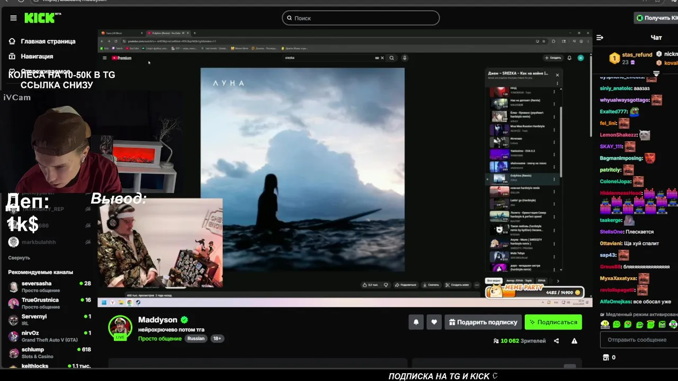678x381 pixels.
Task: Click the Maddyson channel name
Action: [157, 320]
